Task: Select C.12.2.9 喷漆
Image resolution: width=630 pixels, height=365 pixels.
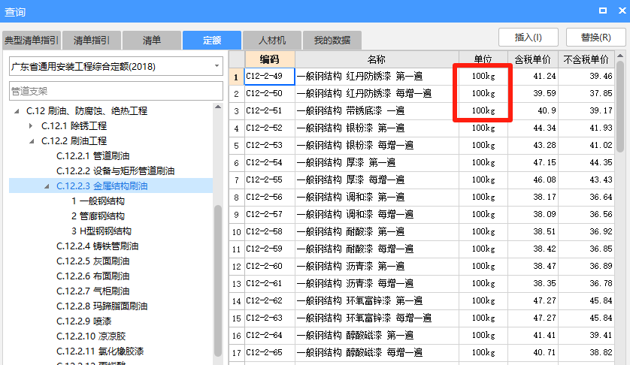Action: click(x=84, y=321)
